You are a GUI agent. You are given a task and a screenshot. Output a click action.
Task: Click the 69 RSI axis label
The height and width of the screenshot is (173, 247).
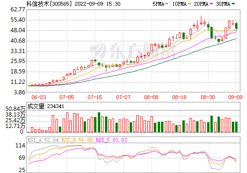pos(22,158)
